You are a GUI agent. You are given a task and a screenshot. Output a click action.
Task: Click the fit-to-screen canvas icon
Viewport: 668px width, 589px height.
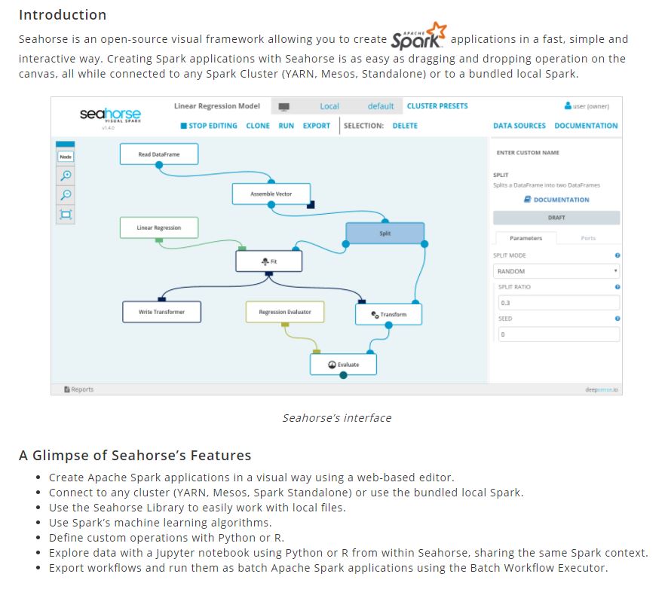66,215
